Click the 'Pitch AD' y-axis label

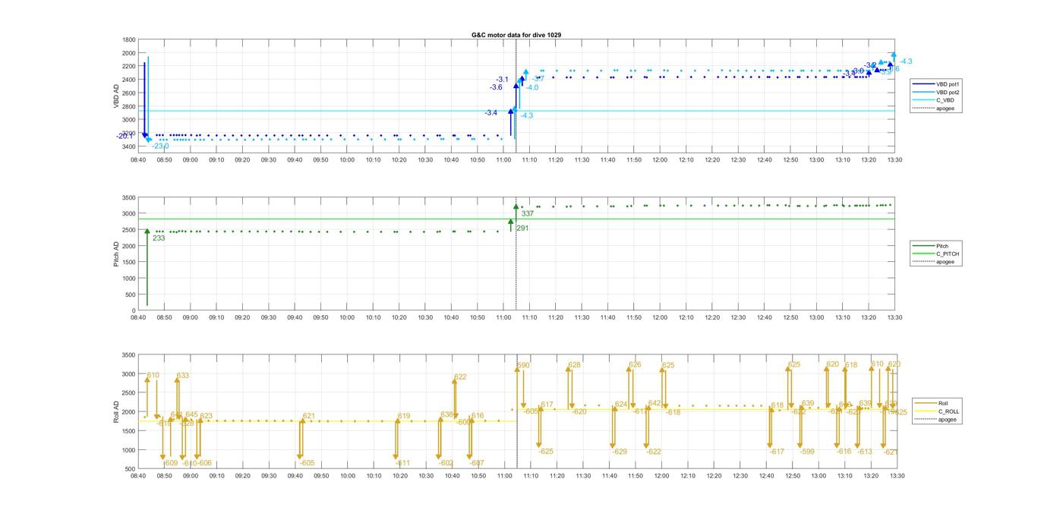pyautogui.click(x=116, y=254)
